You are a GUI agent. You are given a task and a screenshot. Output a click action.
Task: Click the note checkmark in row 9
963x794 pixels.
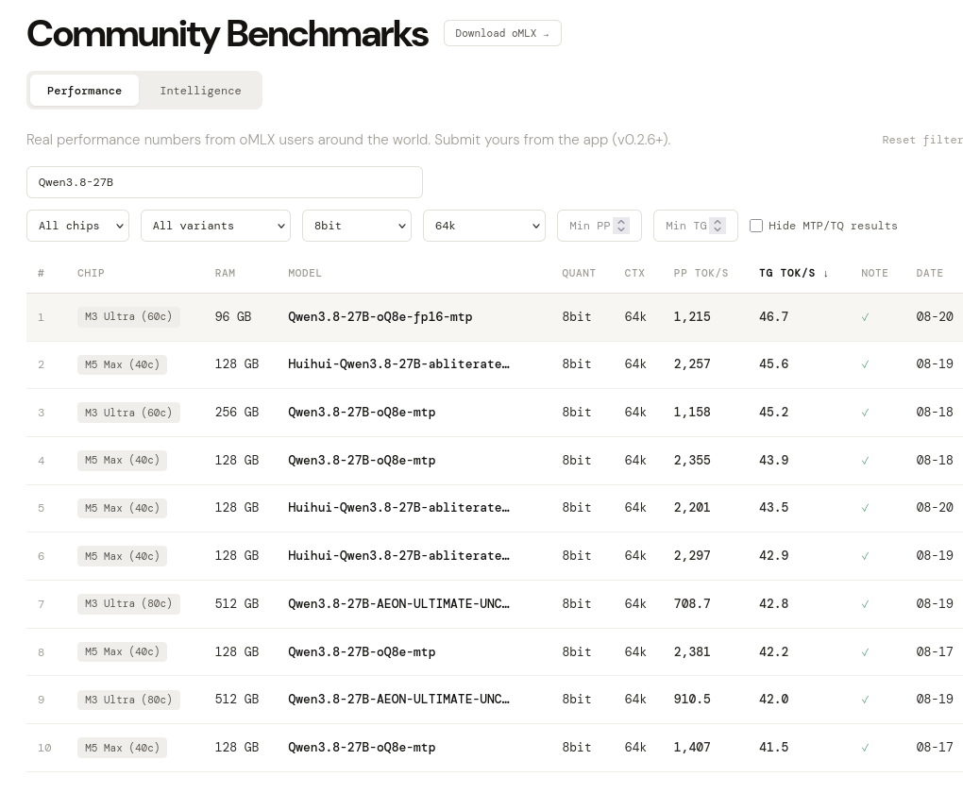tap(865, 700)
